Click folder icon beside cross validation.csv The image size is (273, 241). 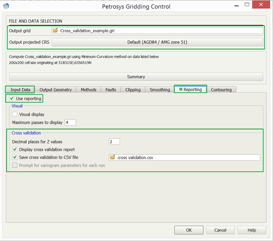112,157
